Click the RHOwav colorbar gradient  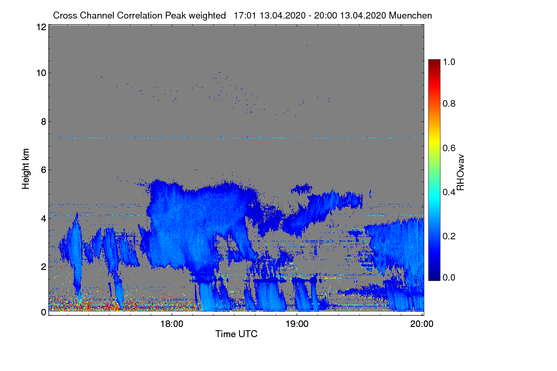[434, 170]
